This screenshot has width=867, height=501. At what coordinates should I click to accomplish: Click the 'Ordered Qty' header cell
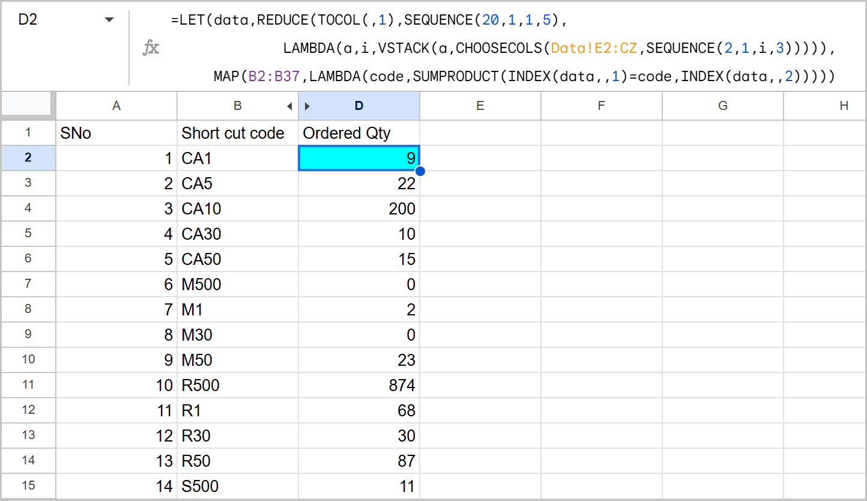click(359, 133)
